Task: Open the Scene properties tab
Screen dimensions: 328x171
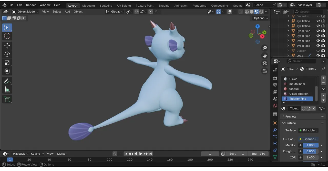Action: click(x=275, y=99)
